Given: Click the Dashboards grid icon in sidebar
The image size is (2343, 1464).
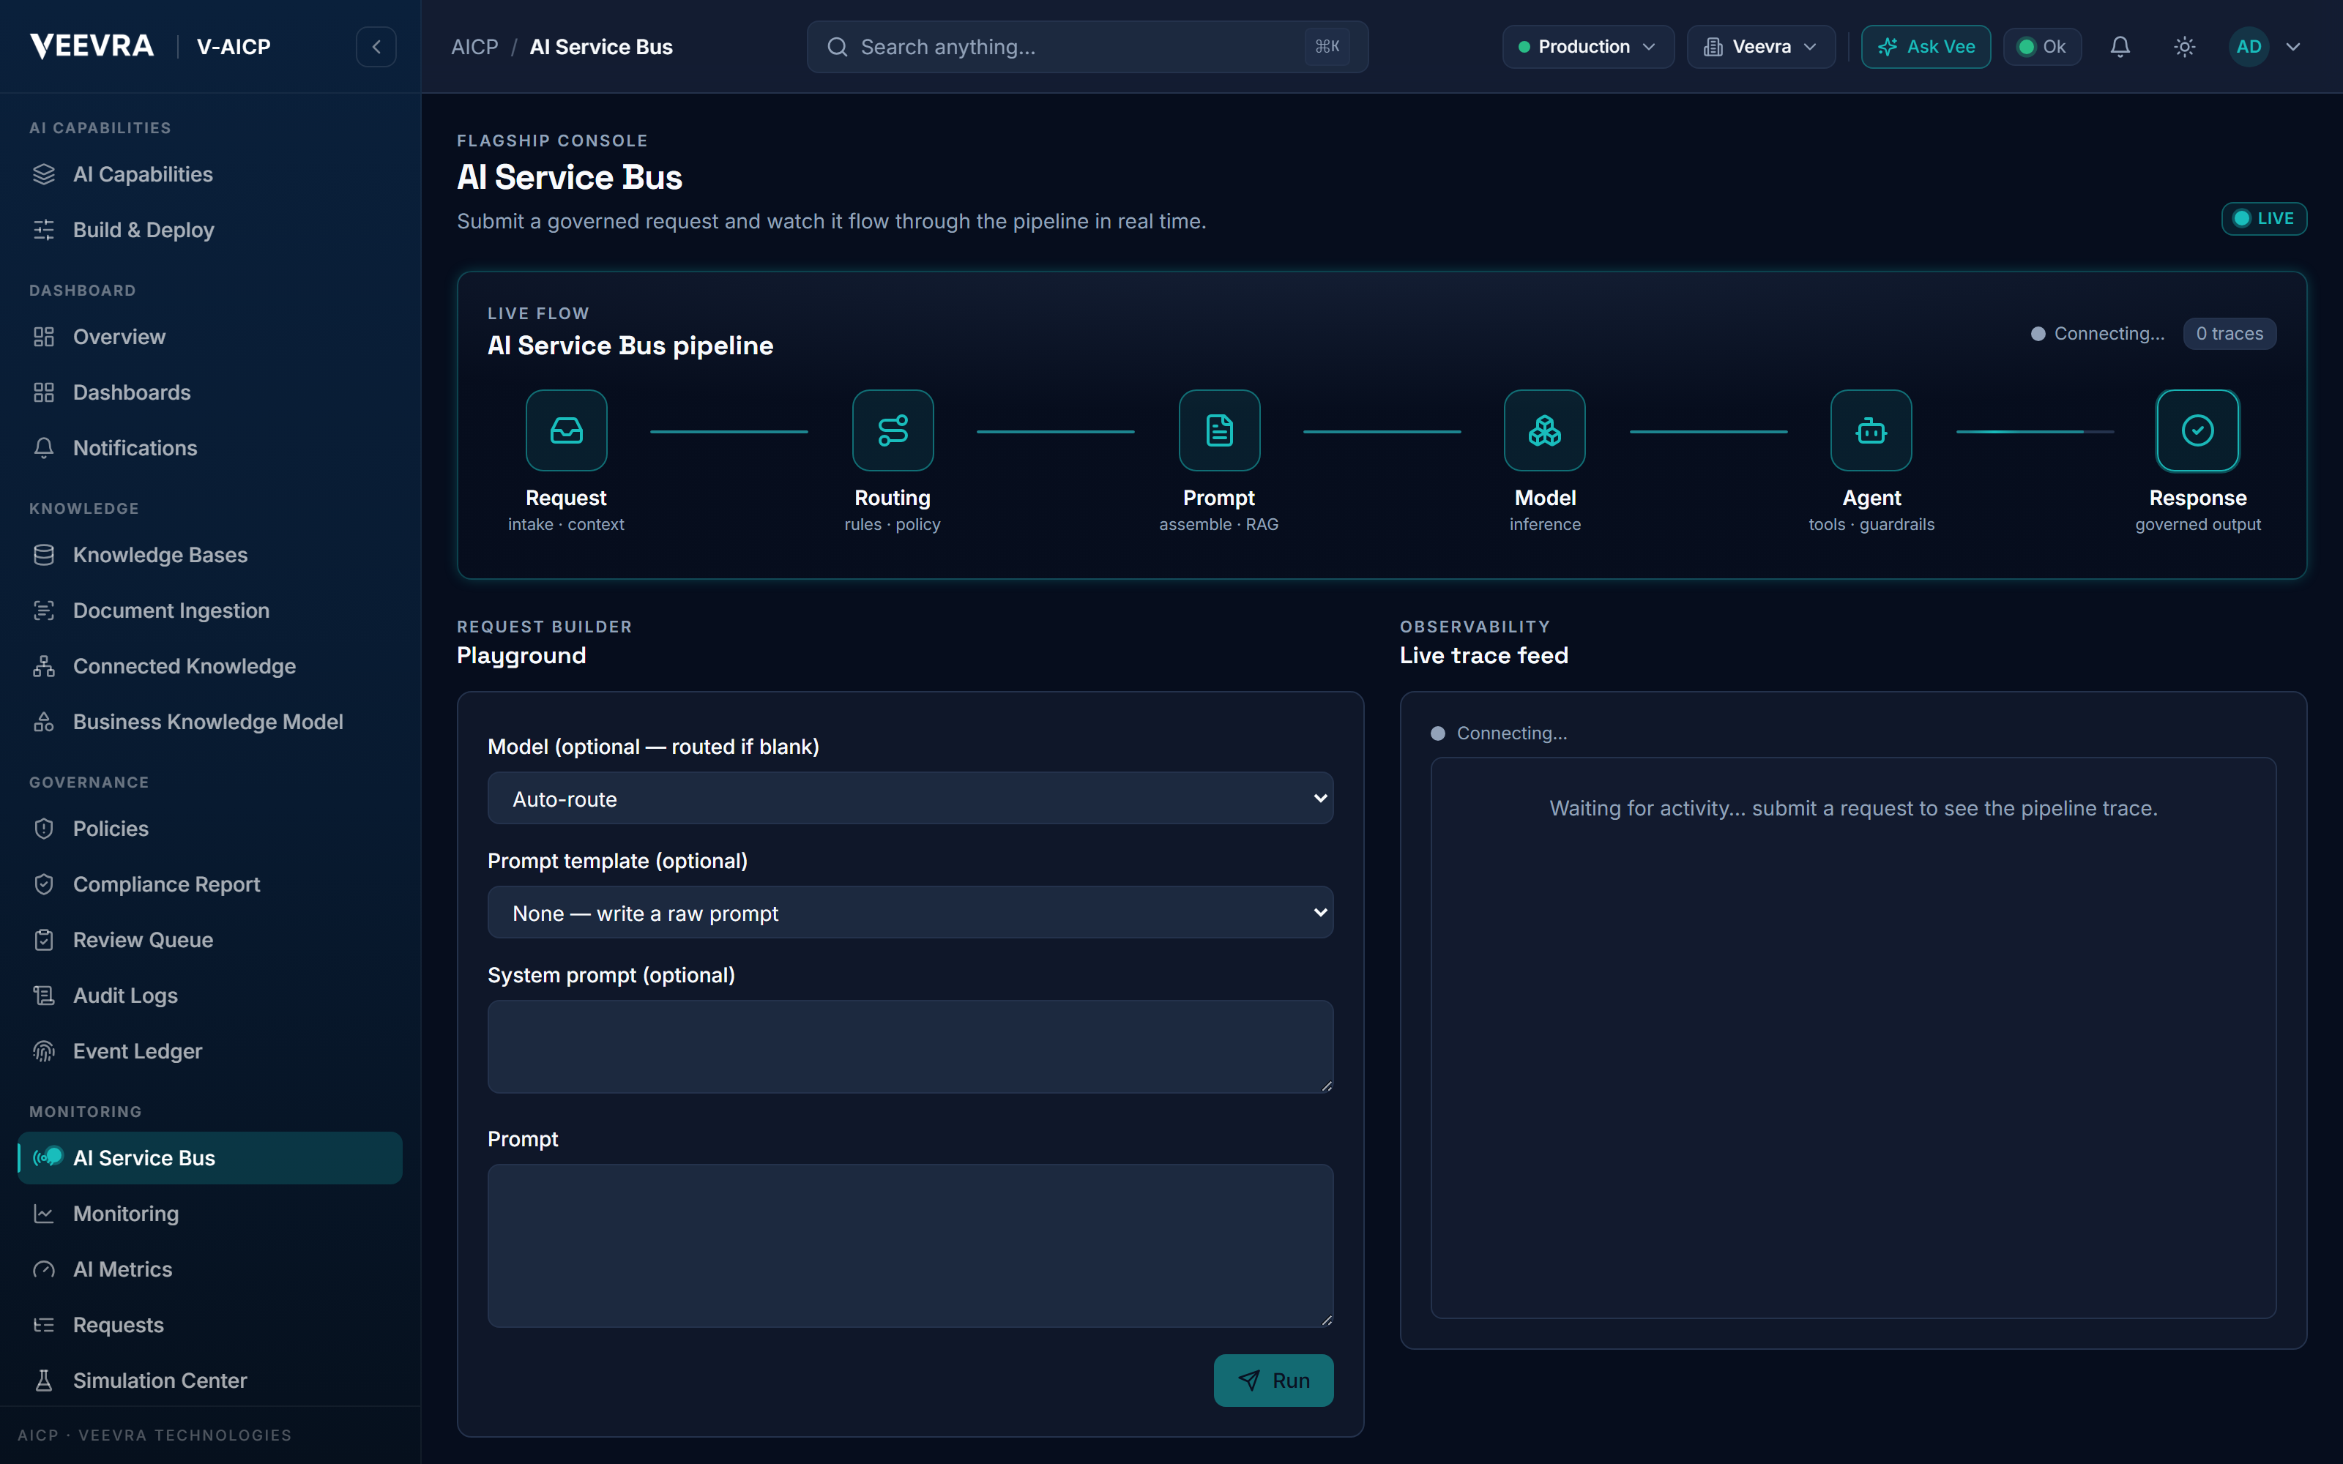Looking at the screenshot, I should coord(44,392).
